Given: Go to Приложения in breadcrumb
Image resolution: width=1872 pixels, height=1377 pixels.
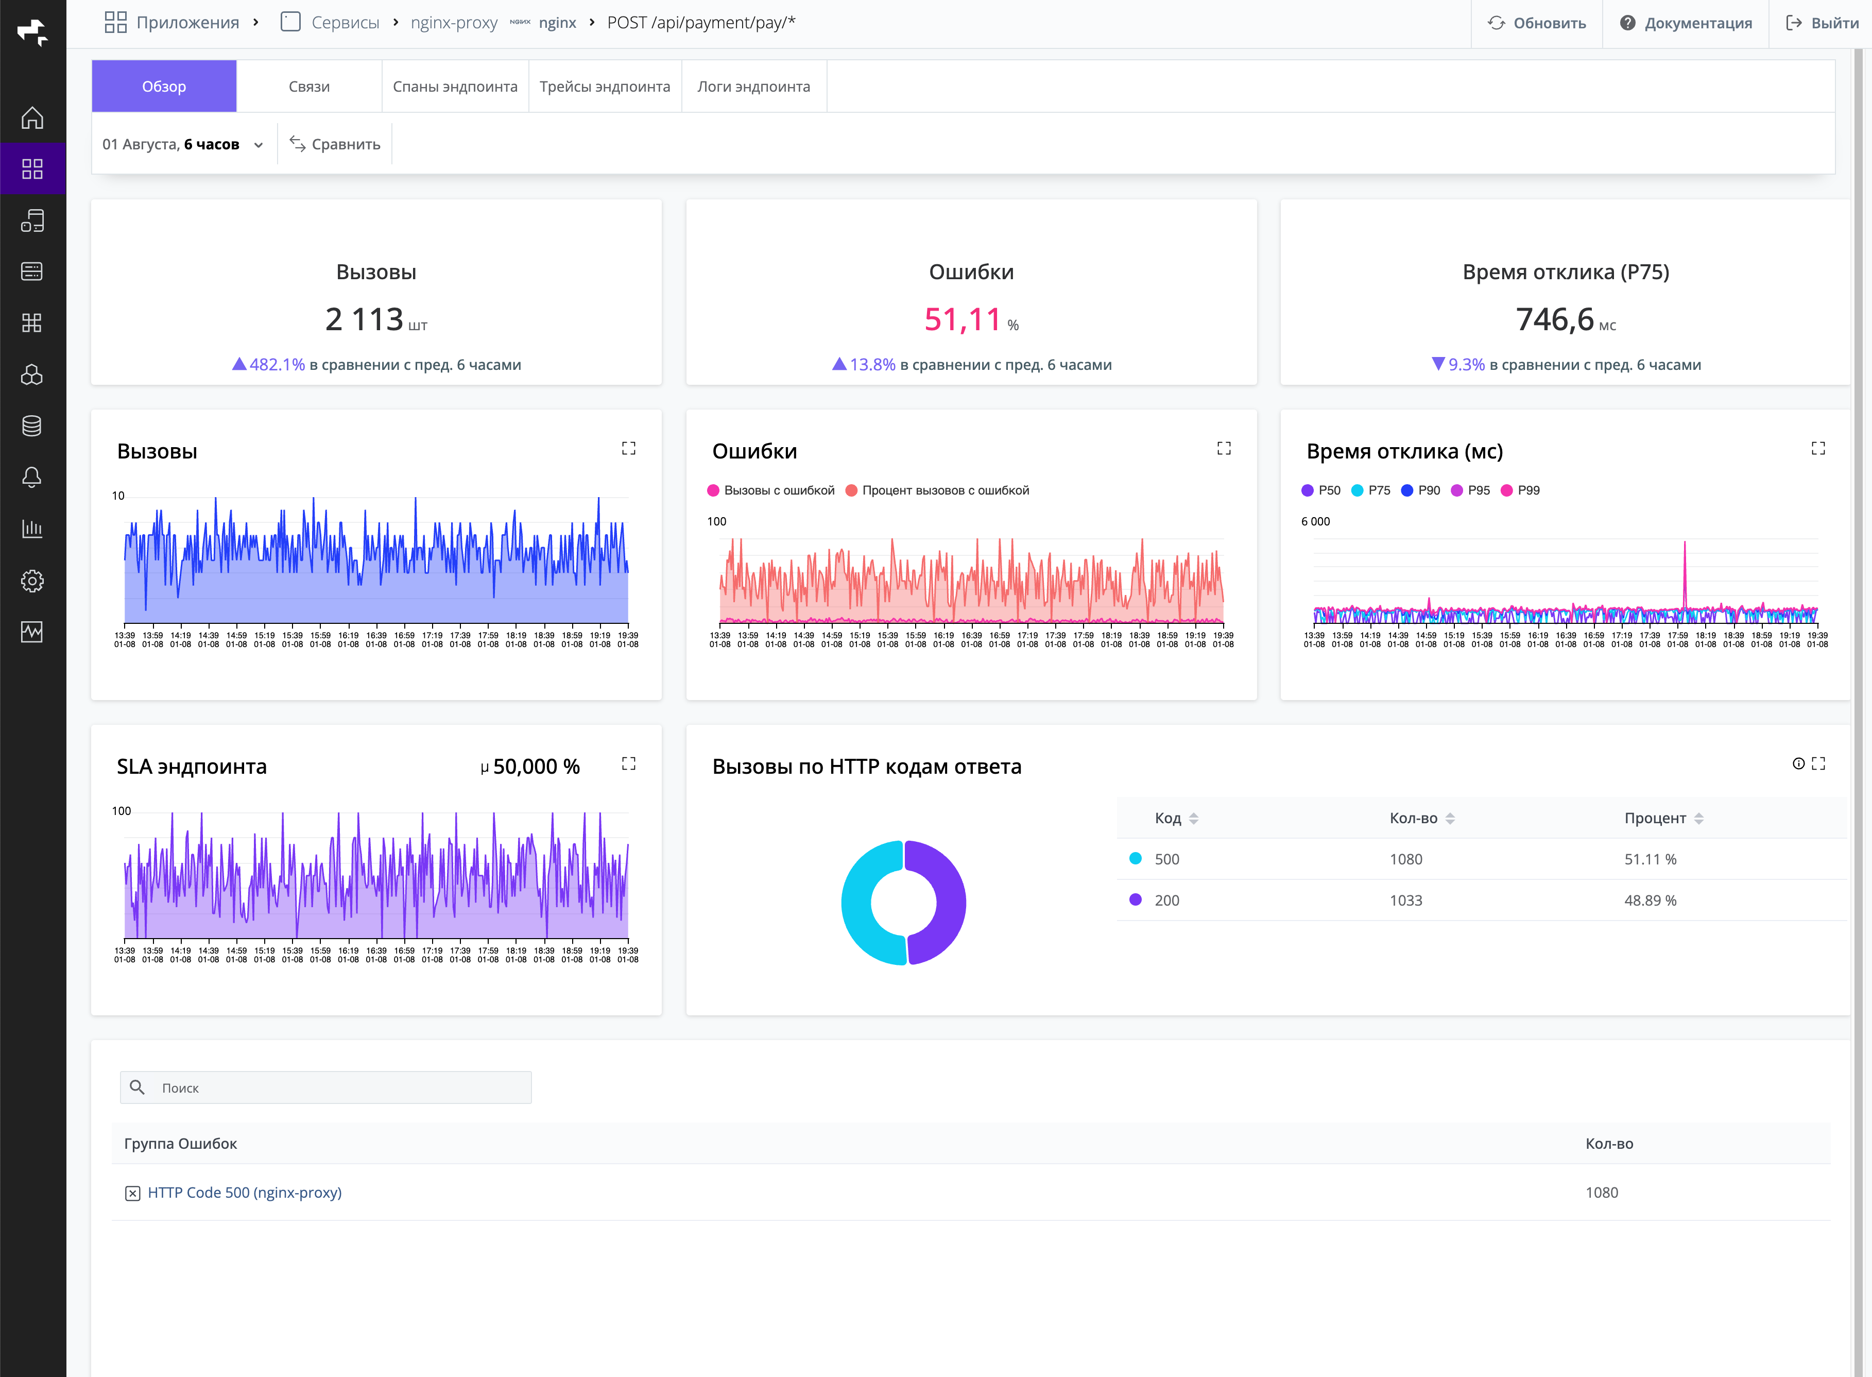Looking at the screenshot, I should (x=187, y=23).
